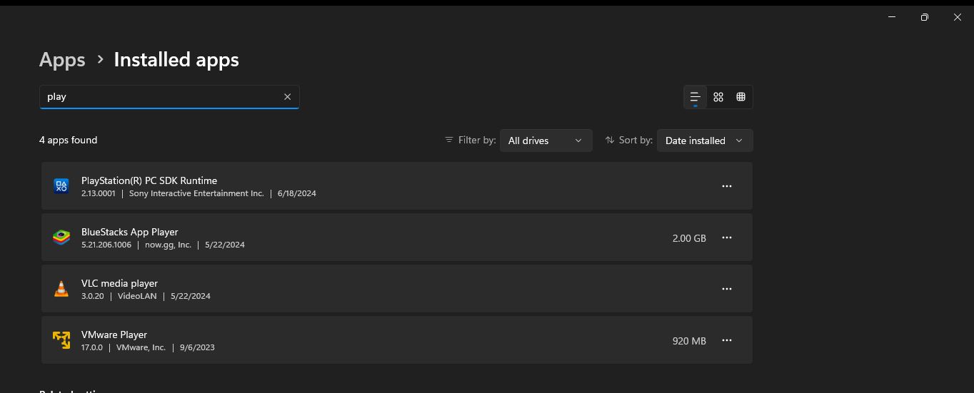Click the BlueStacks App Player icon

[x=61, y=238]
